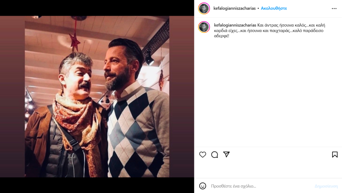Click the red star ornament in the photo

[74, 42]
